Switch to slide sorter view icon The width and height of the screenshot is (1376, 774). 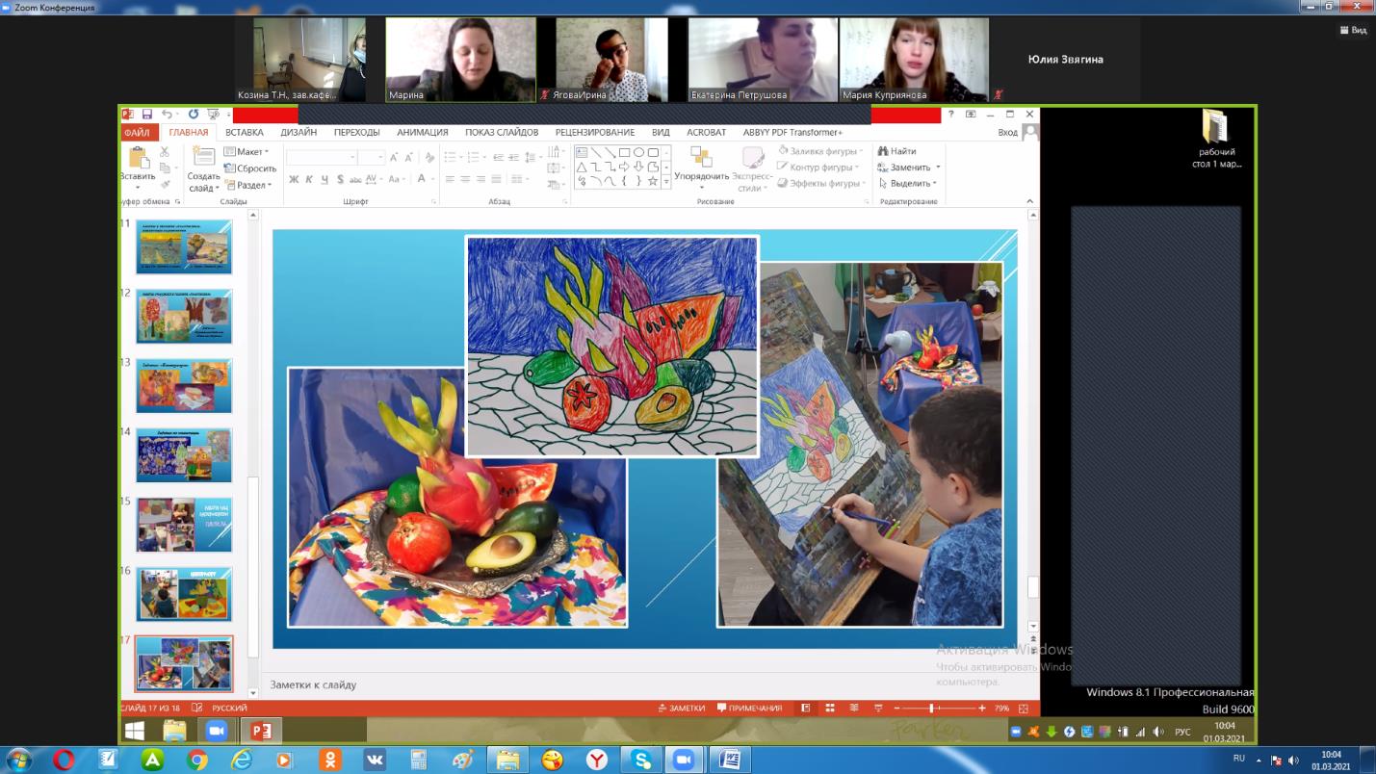[829, 709]
